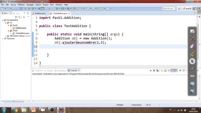Image resolution: width=201 pixels, height=113 pixels.
Task: Select the yellow highlighter tool
Action: 192,54
